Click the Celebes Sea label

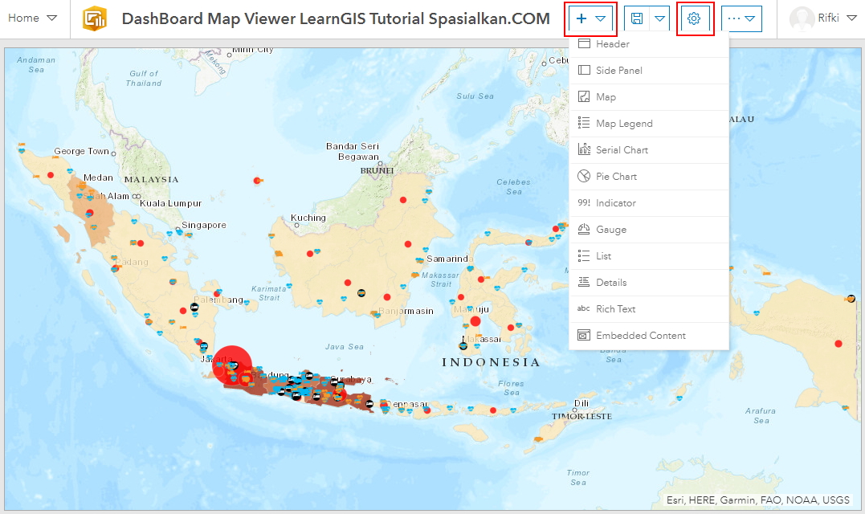[x=513, y=187]
